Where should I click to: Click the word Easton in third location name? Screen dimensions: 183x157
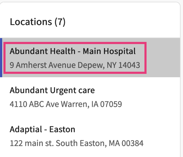(x=62, y=129)
